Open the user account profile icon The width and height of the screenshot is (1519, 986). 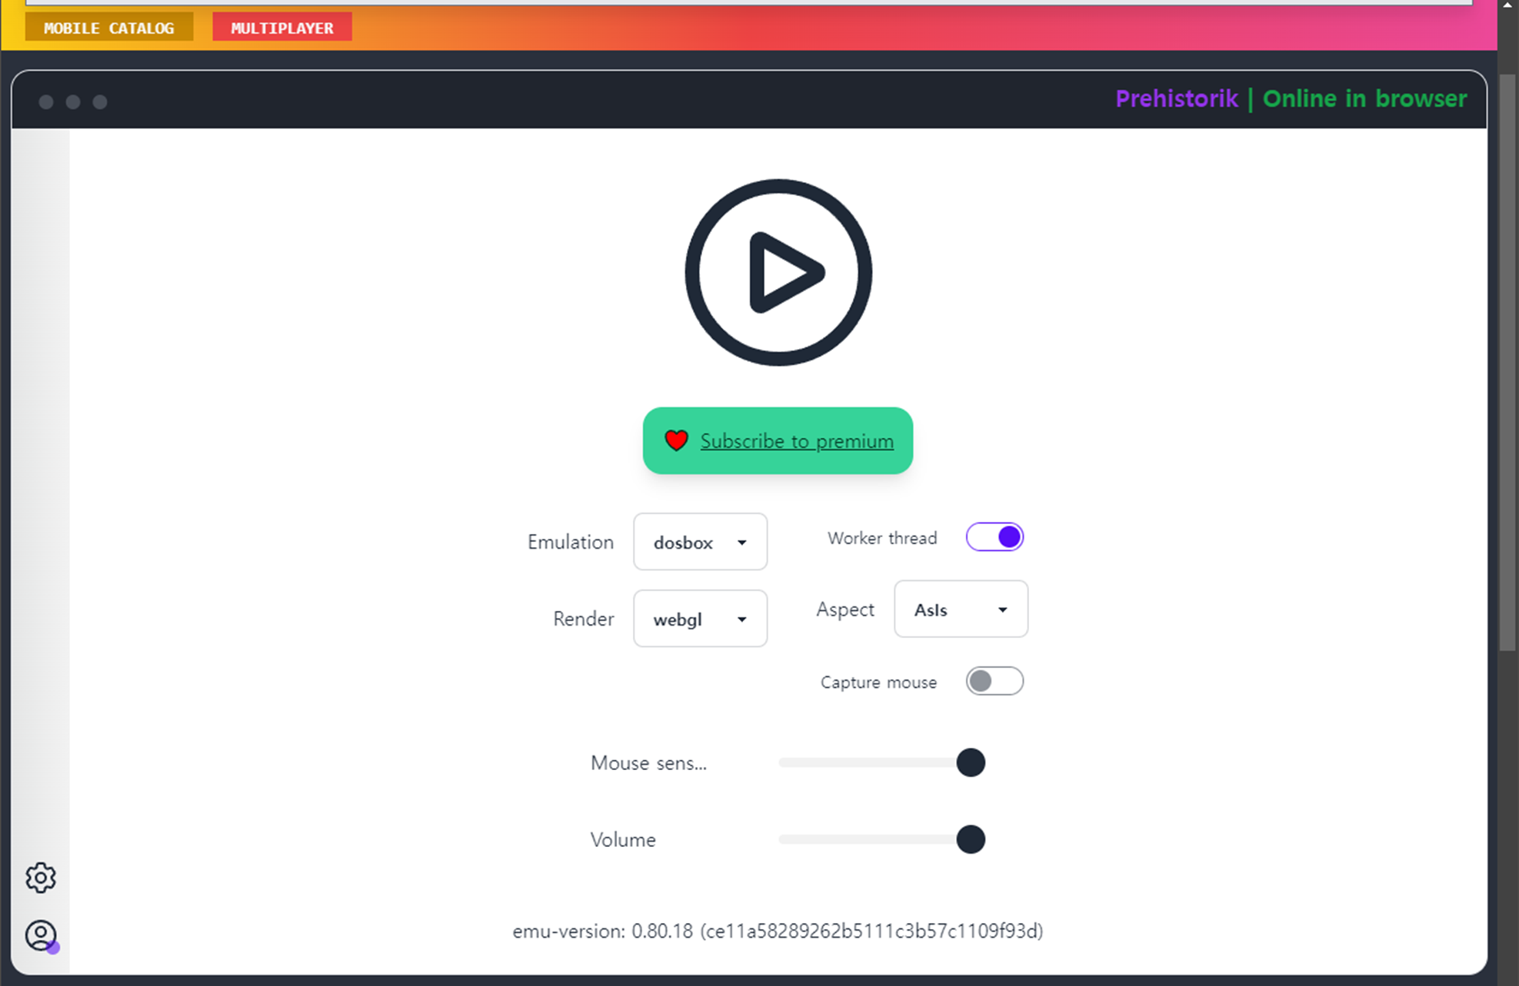41,935
